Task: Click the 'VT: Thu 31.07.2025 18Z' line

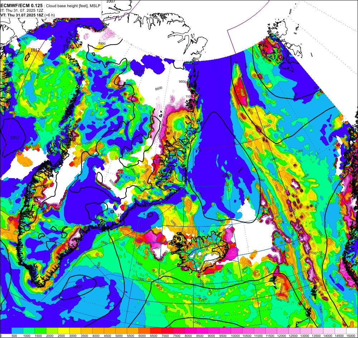Action: [22, 15]
